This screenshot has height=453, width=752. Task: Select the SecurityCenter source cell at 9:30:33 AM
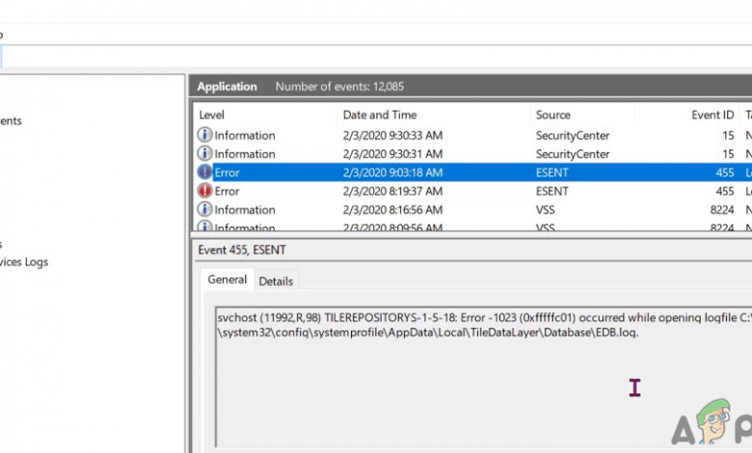[x=573, y=136]
